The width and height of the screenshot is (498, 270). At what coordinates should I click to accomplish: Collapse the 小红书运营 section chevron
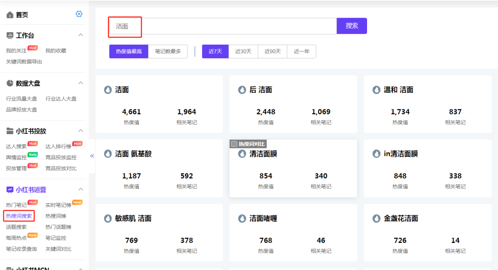(81, 190)
